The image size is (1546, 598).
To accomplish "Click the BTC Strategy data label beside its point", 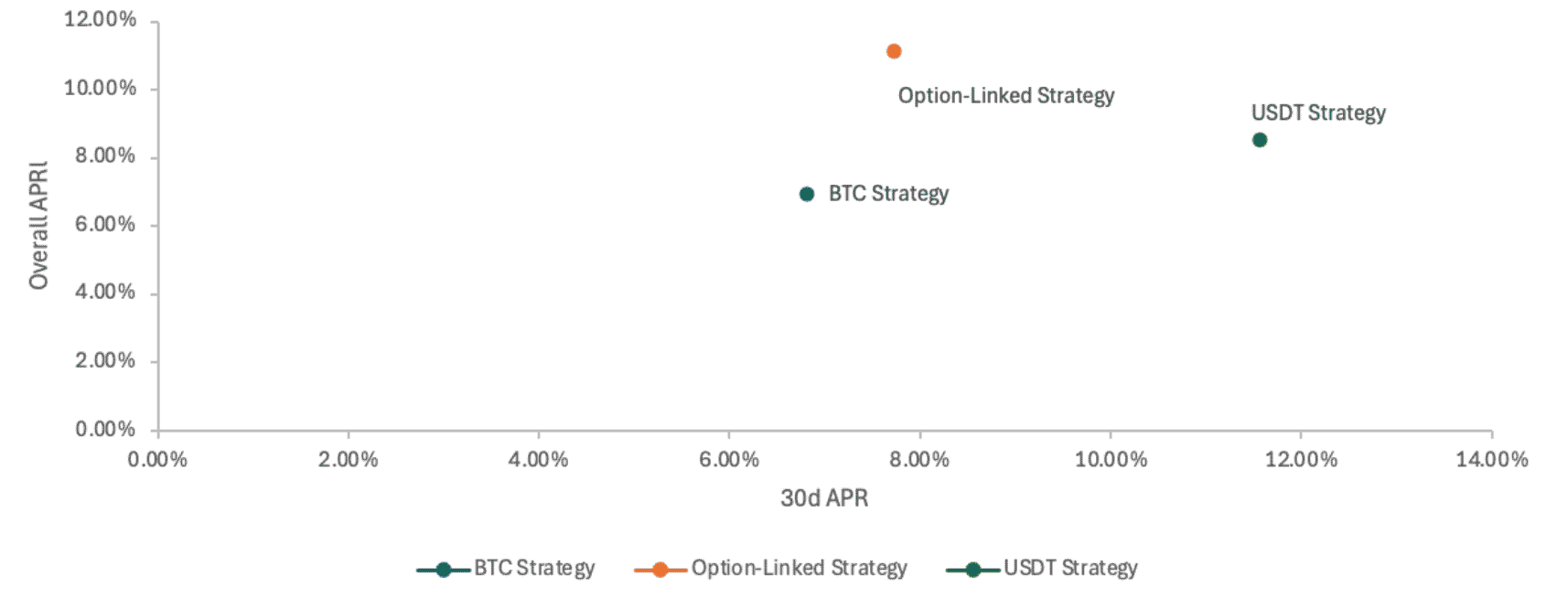I will 888,194.
